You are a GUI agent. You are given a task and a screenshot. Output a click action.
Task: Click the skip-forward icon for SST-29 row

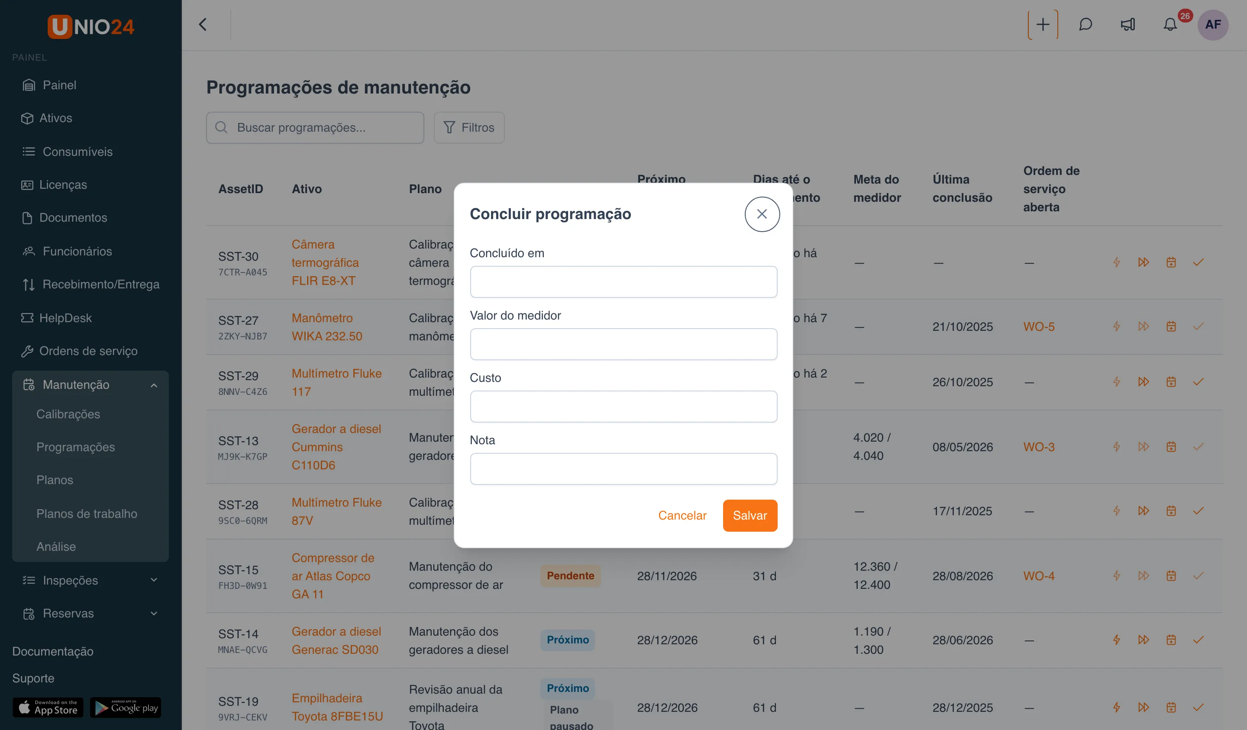click(1143, 381)
